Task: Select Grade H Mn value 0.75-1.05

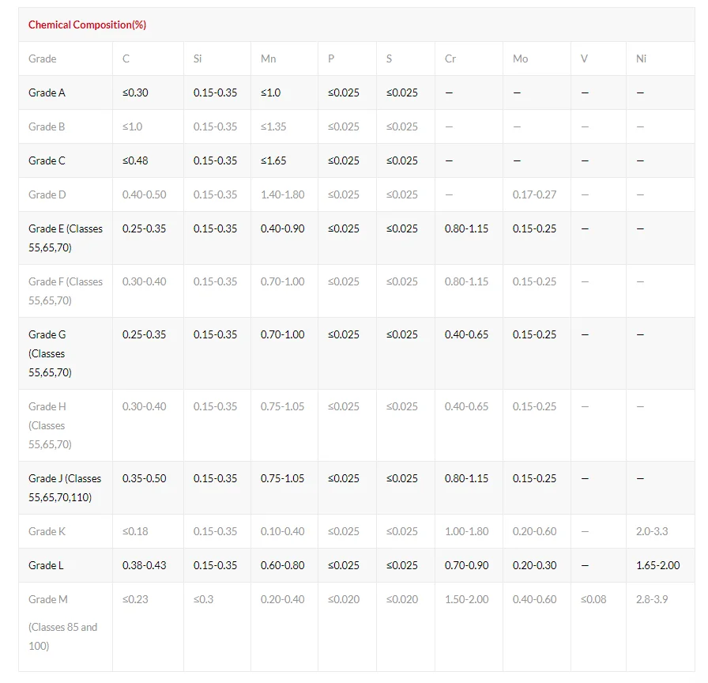Action: pos(282,406)
